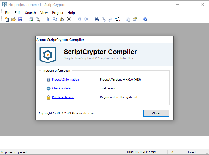Click the 0:0 cursor position in status bar
Viewport: 209px width, 155px height.
click(171, 152)
